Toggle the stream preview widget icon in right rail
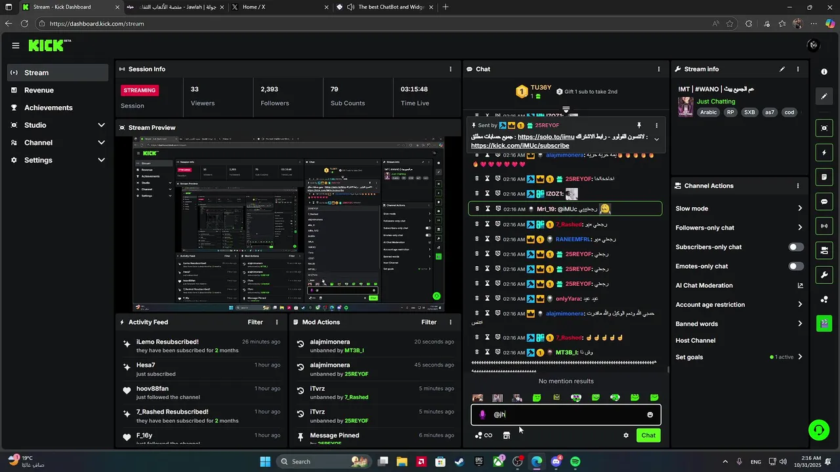The height and width of the screenshot is (472, 840). pyautogui.click(x=824, y=128)
